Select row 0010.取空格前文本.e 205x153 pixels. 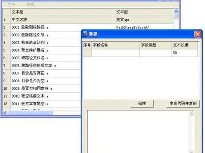click(46, 96)
